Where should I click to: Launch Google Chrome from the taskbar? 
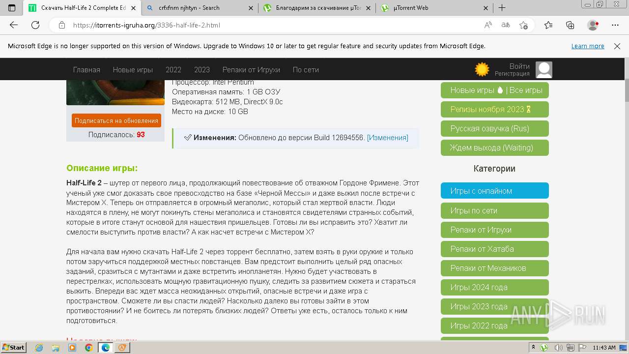pyautogui.click(x=88, y=348)
